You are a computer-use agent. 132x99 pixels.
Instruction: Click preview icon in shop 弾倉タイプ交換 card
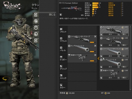pos(101,78)
